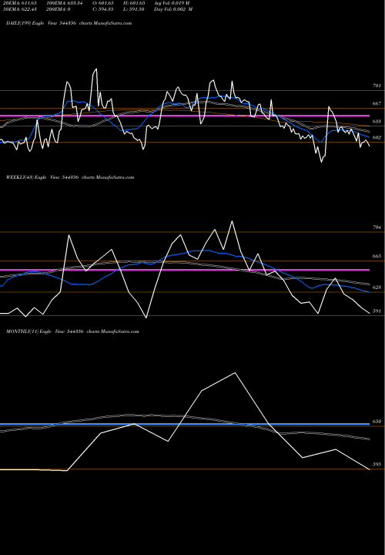Click the MONTHLY(11) Eagle View chart title
The image size is (385, 555).
click(72, 331)
